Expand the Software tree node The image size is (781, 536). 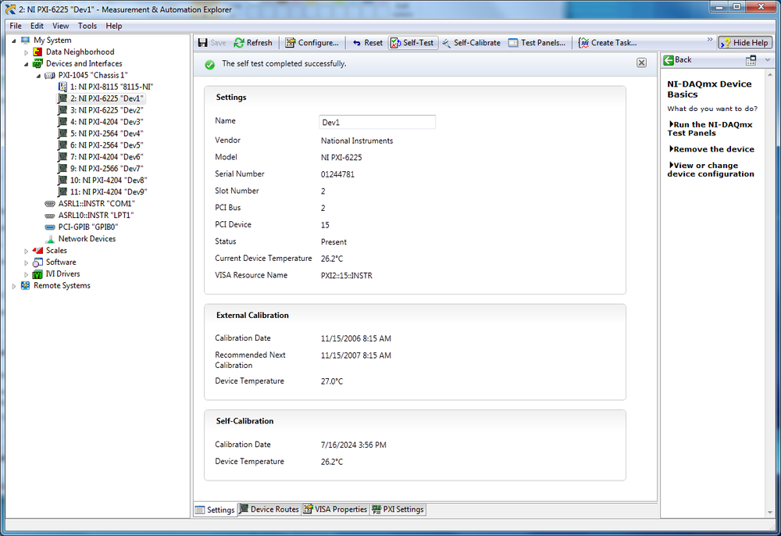[27, 263]
